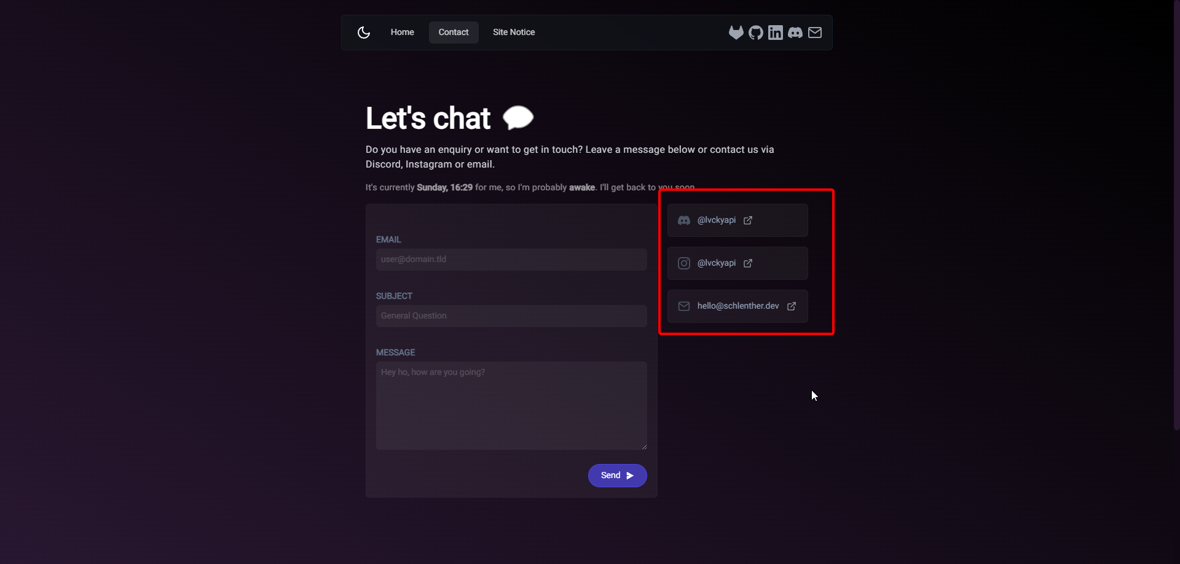Click inside the Message text area
Image resolution: width=1180 pixels, height=564 pixels.
pyautogui.click(x=511, y=405)
